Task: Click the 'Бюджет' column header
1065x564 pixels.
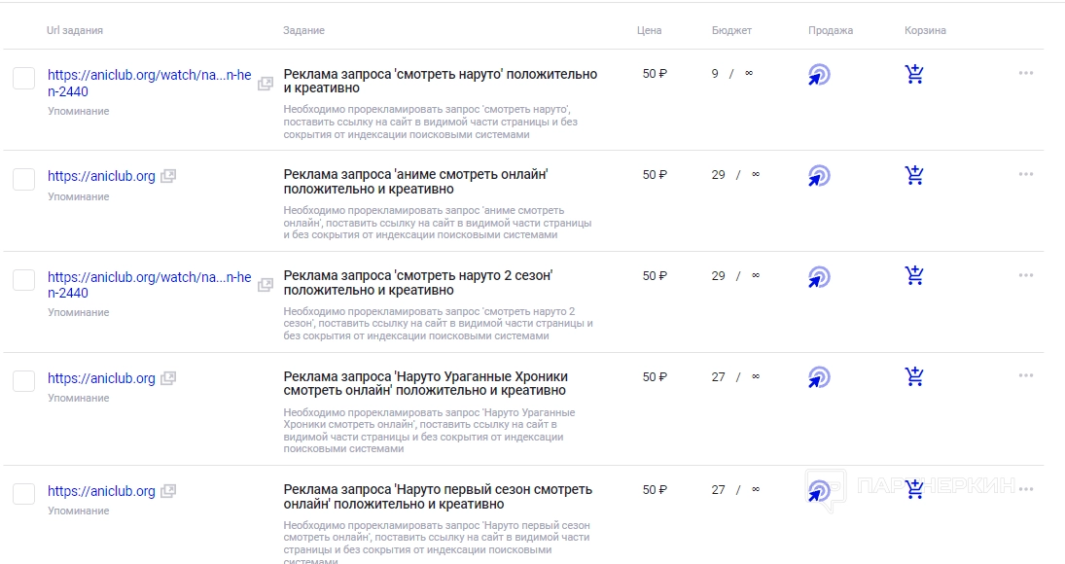Action: click(x=731, y=30)
